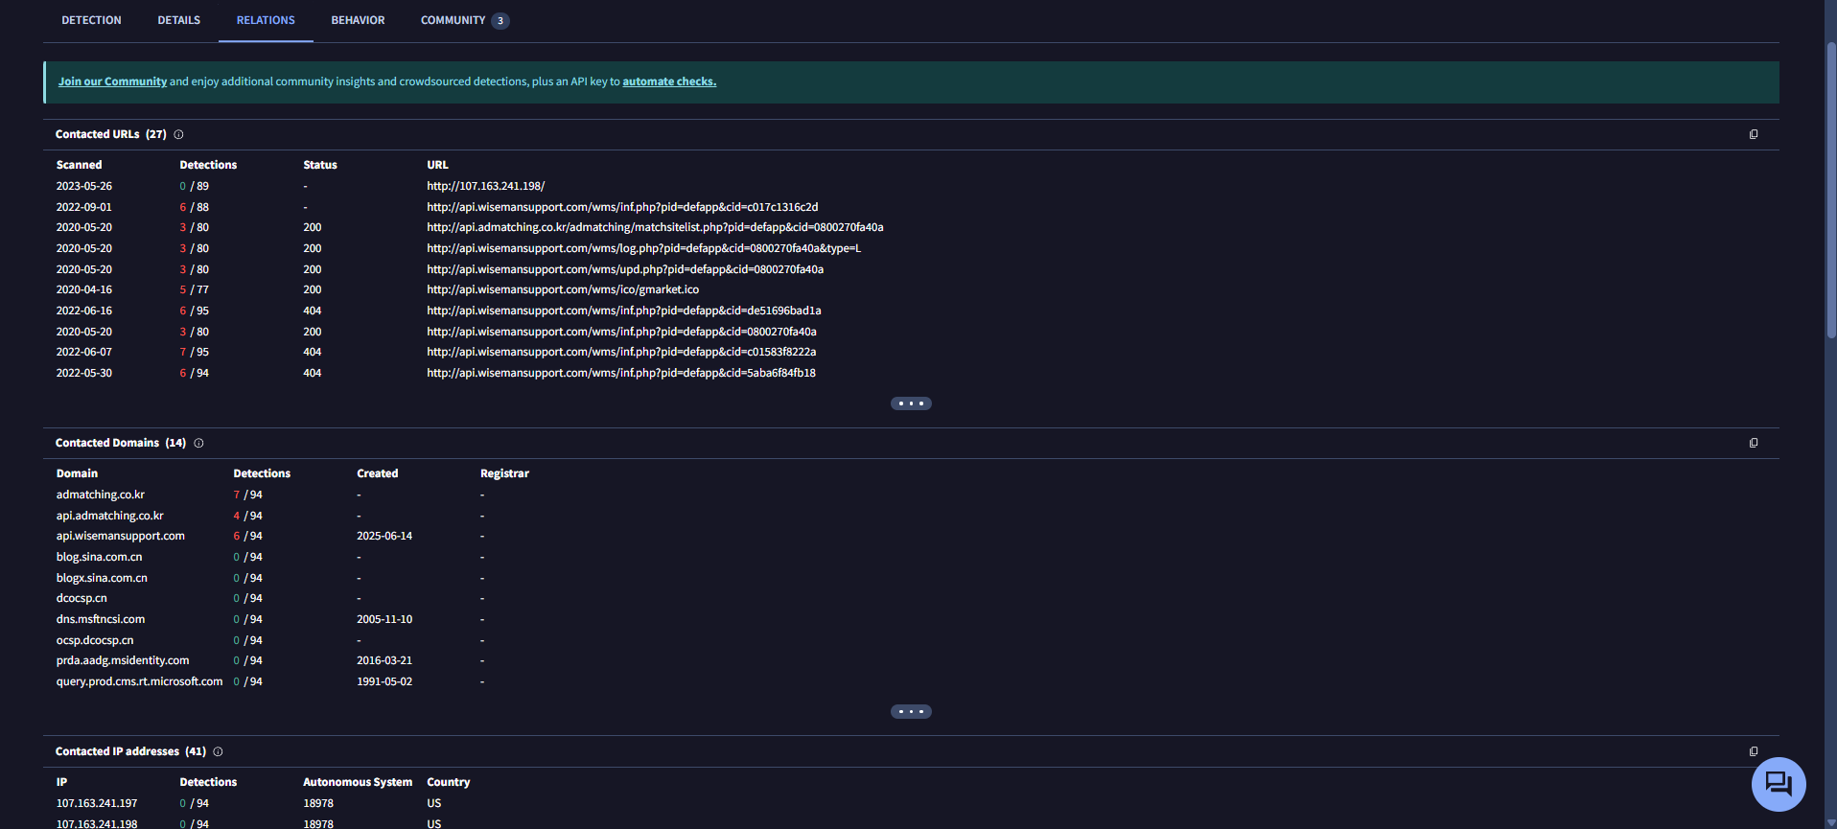Open the prda.aadg.msidentity.com domain entry
The height and width of the screenshot is (829, 1837).
pos(123,660)
